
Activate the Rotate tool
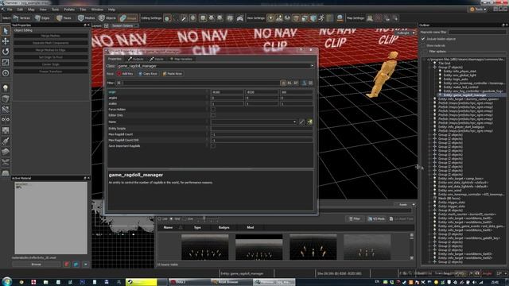6,52
